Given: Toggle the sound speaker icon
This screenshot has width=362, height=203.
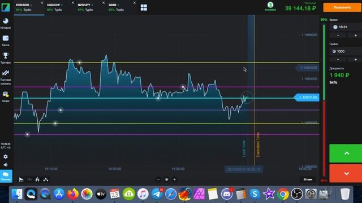Looking at the screenshot, I should (x=6, y=165).
